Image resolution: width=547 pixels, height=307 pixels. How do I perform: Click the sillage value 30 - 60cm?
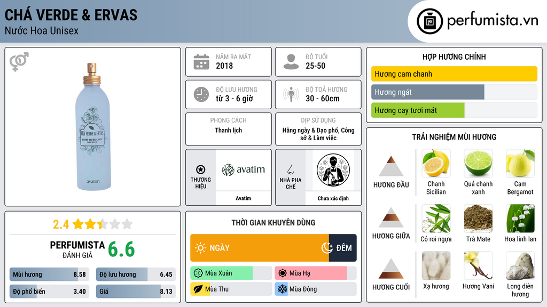[322, 99]
